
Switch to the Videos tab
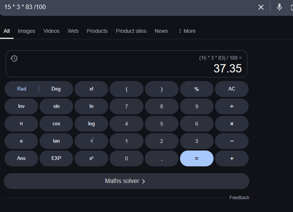(x=51, y=31)
